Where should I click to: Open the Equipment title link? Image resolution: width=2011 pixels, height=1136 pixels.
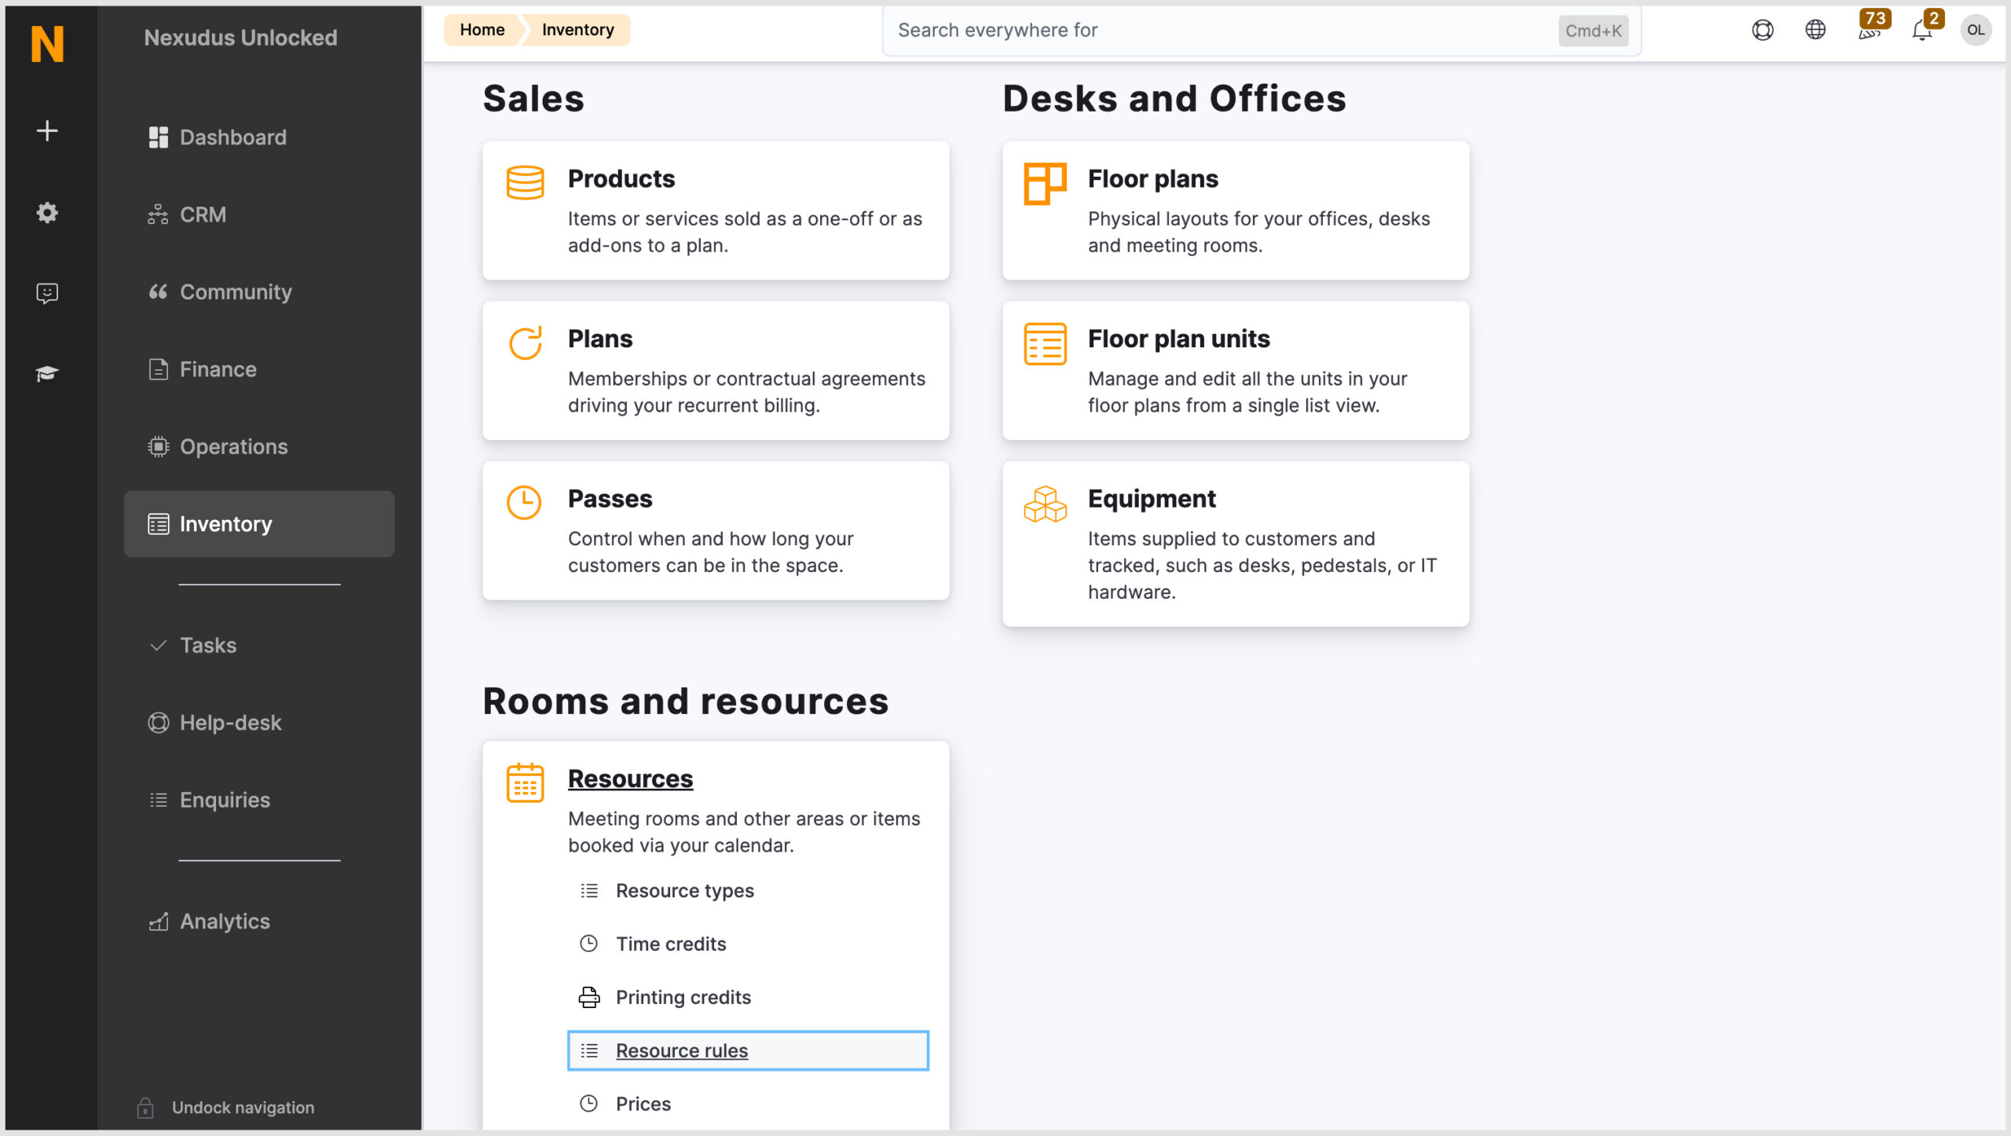[1152, 499]
